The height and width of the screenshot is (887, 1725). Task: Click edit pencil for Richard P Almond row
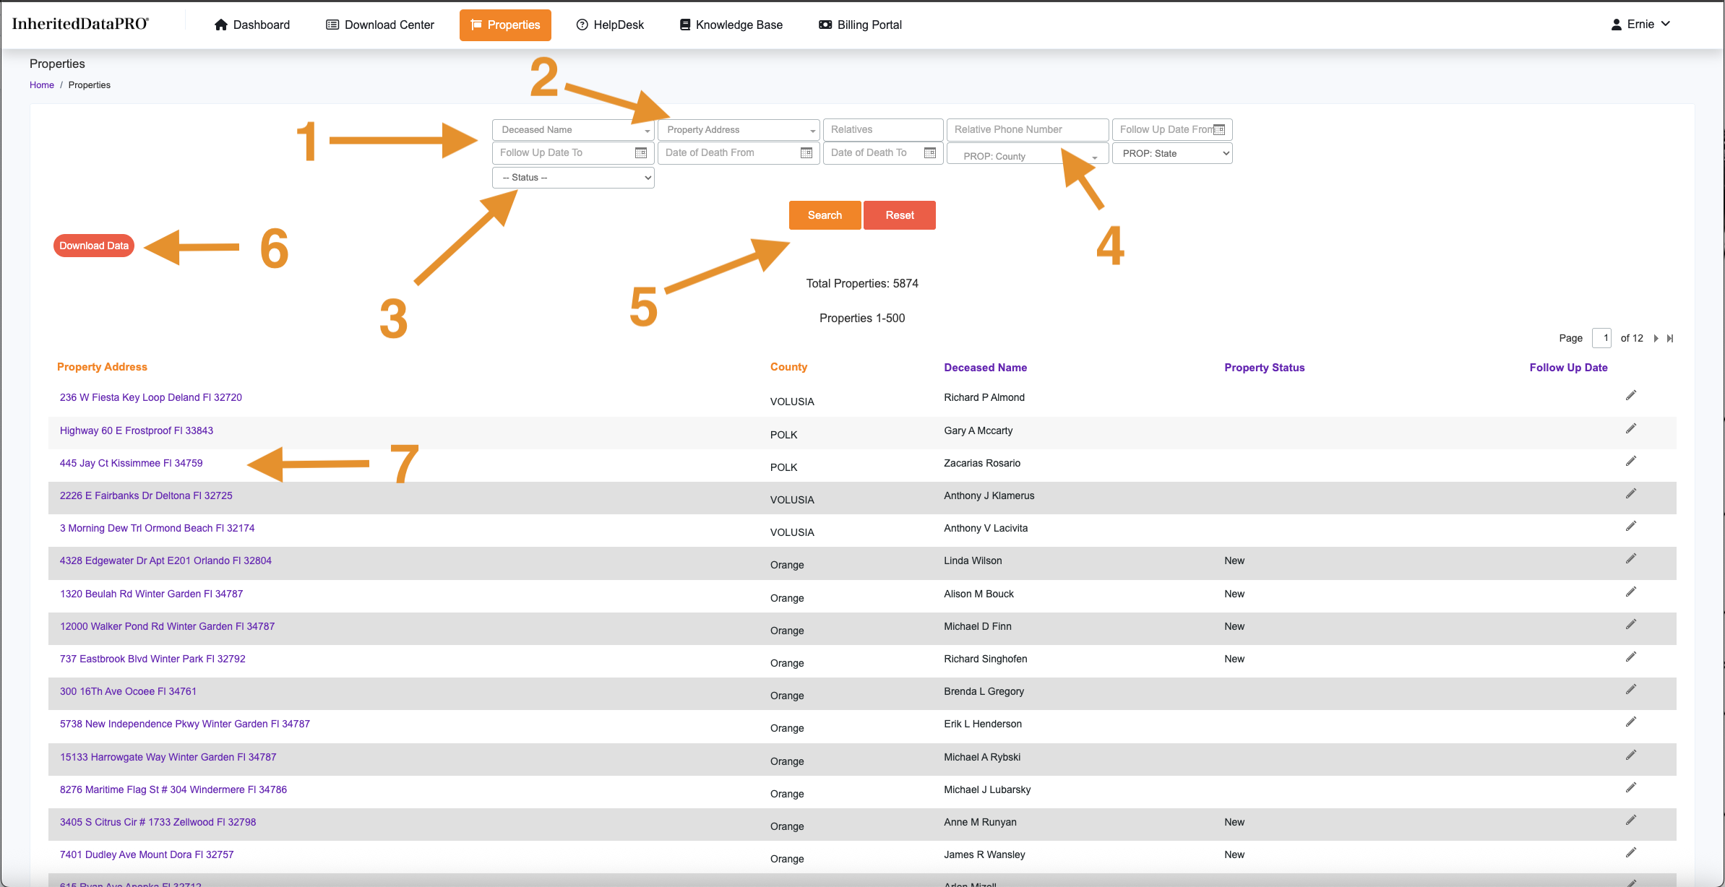(x=1631, y=395)
